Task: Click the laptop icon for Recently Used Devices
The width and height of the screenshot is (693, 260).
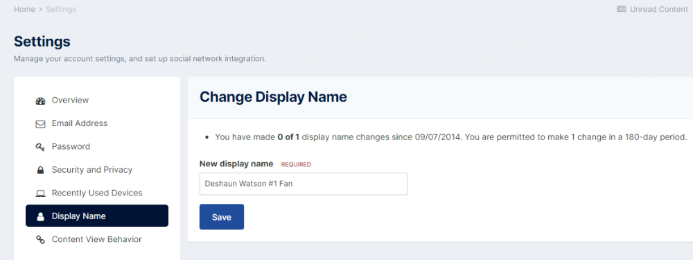Action: 40,193
